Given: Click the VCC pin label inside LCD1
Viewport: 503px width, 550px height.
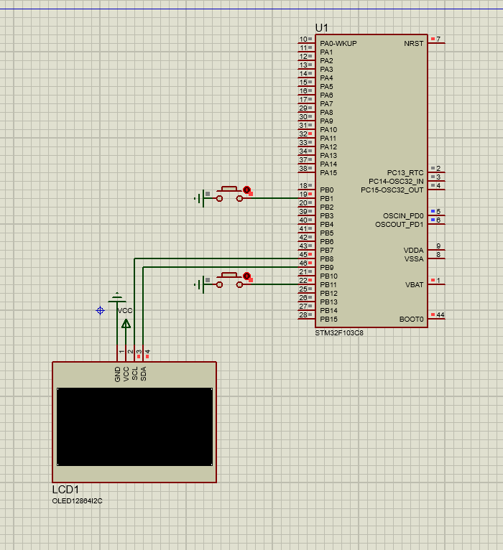Looking at the screenshot, I should [126, 374].
